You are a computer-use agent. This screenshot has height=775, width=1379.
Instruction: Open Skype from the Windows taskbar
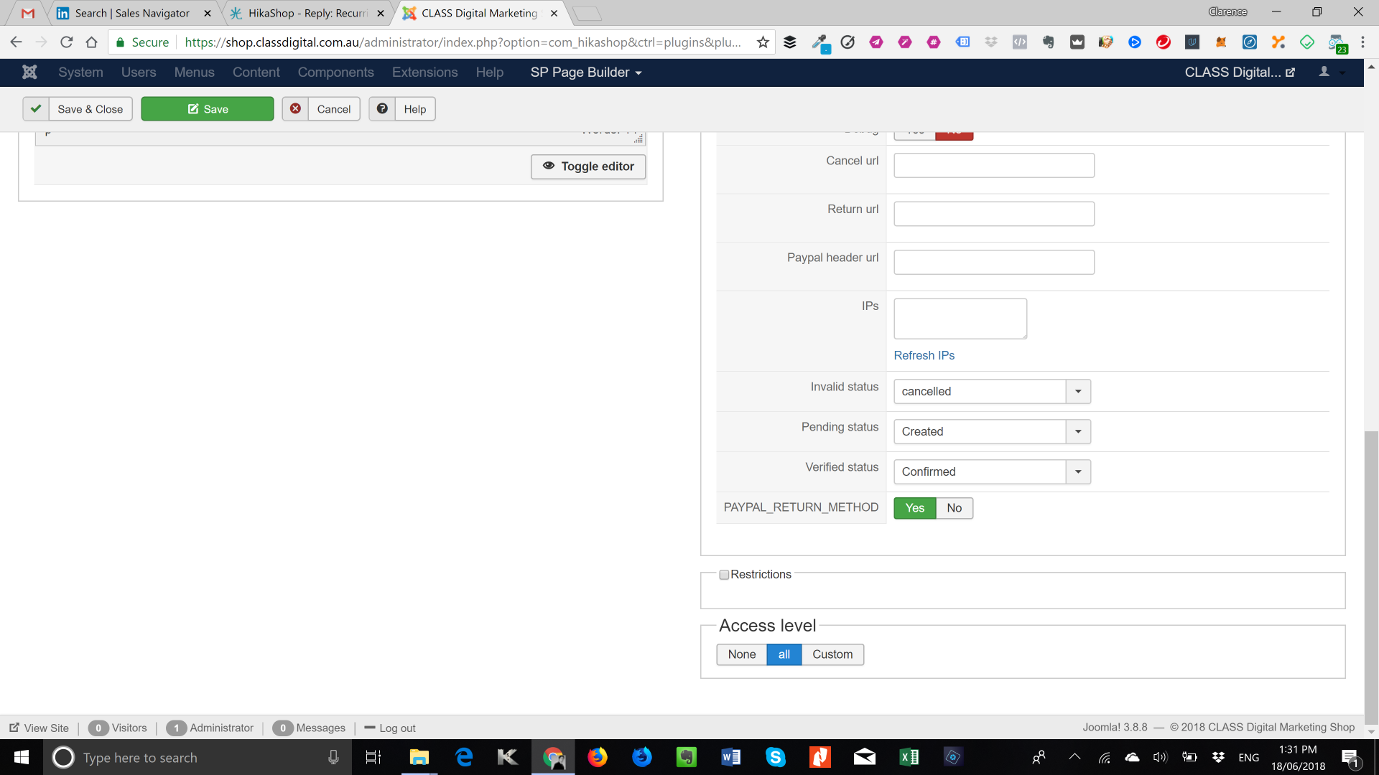775,757
